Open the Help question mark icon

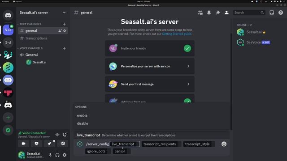coord(281,13)
